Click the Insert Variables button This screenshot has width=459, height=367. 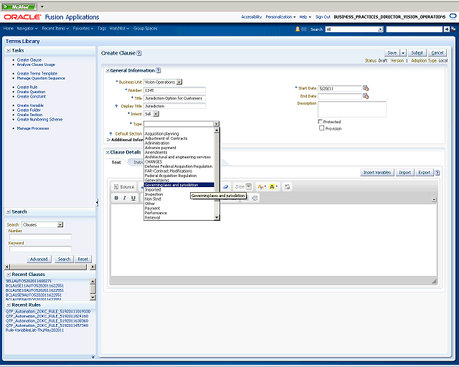[377, 173]
